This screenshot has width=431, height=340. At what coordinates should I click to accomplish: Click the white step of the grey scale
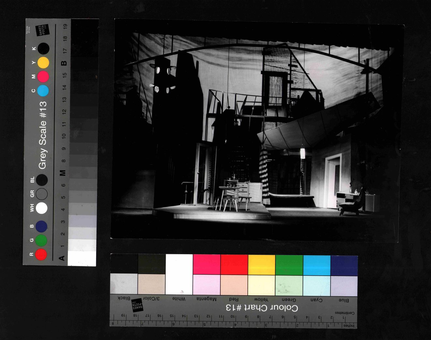click(x=82, y=258)
